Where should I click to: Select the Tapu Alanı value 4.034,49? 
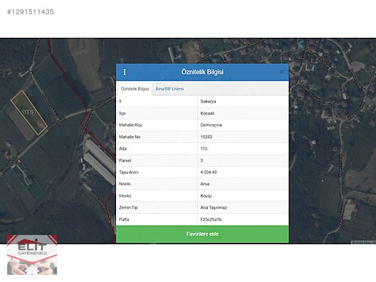pyautogui.click(x=209, y=172)
